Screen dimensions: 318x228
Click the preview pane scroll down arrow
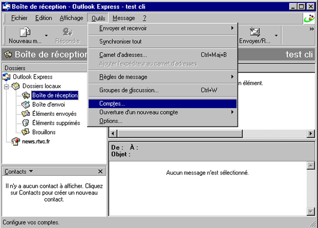coord(310,212)
